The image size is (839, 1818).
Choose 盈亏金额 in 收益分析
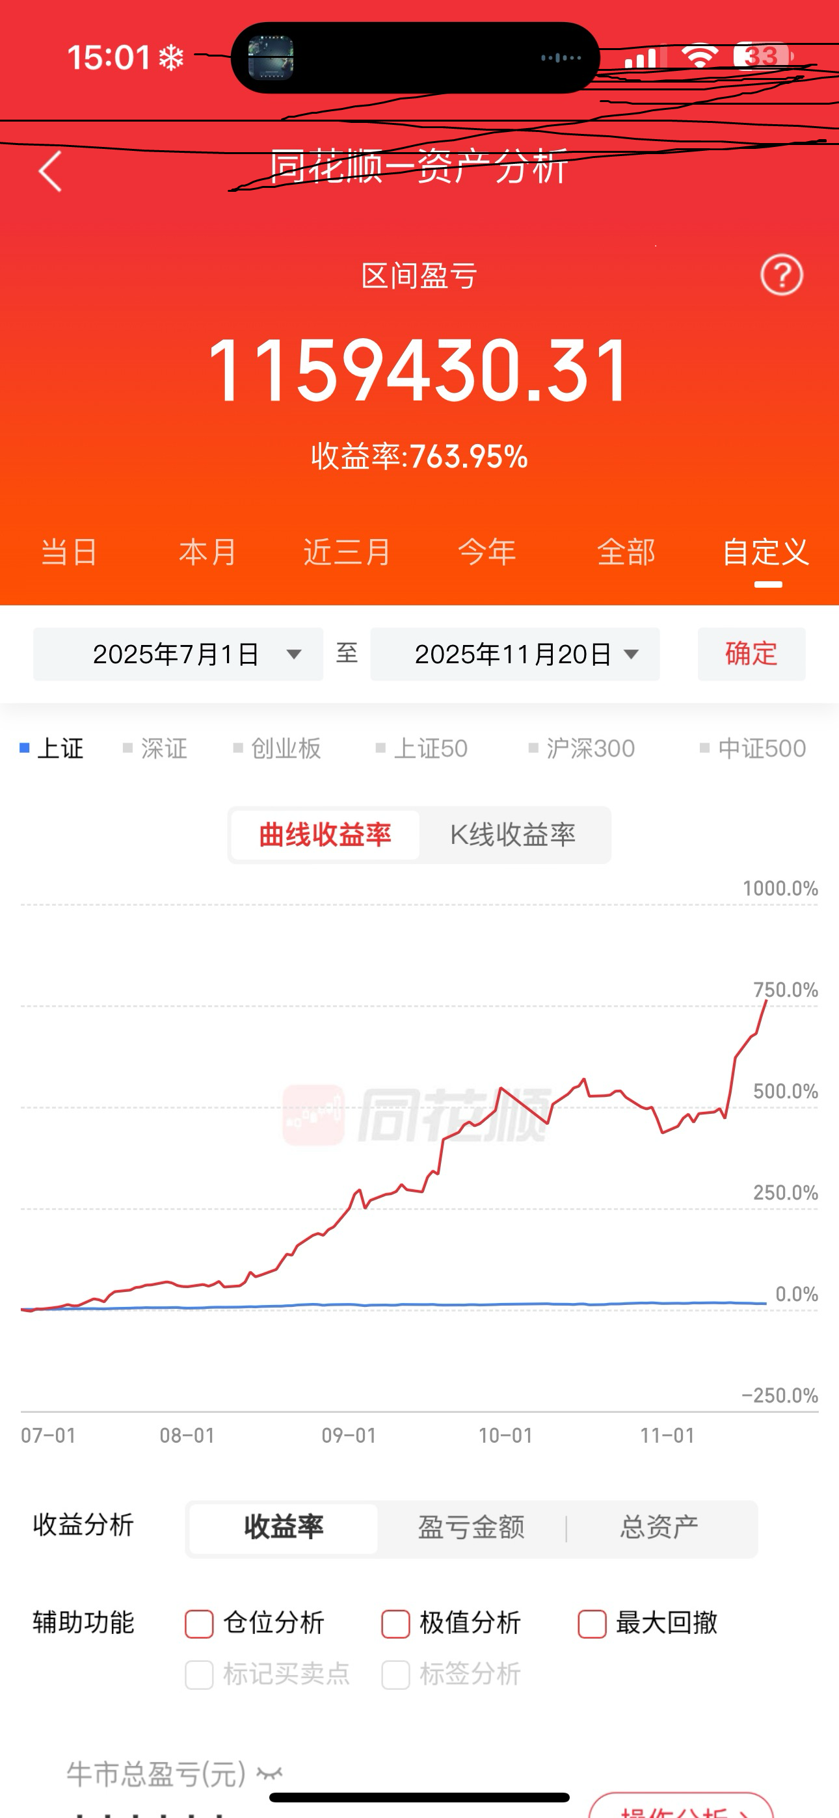tap(471, 1528)
